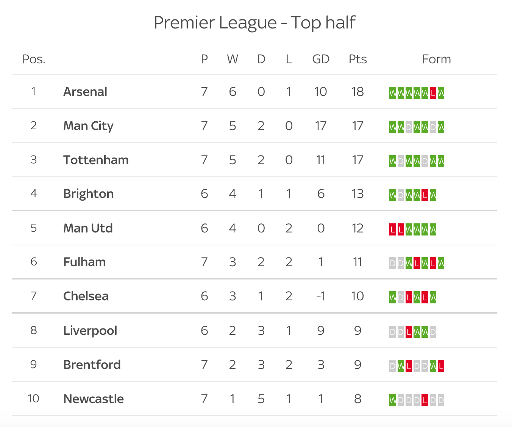The width and height of the screenshot is (512, 427).
Task: Click the Pos. column header
Action: point(34,59)
